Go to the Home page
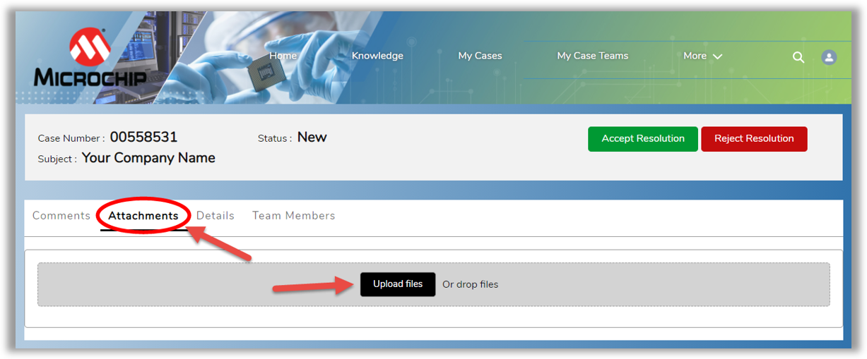The width and height of the screenshot is (867, 359). (x=283, y=56)
